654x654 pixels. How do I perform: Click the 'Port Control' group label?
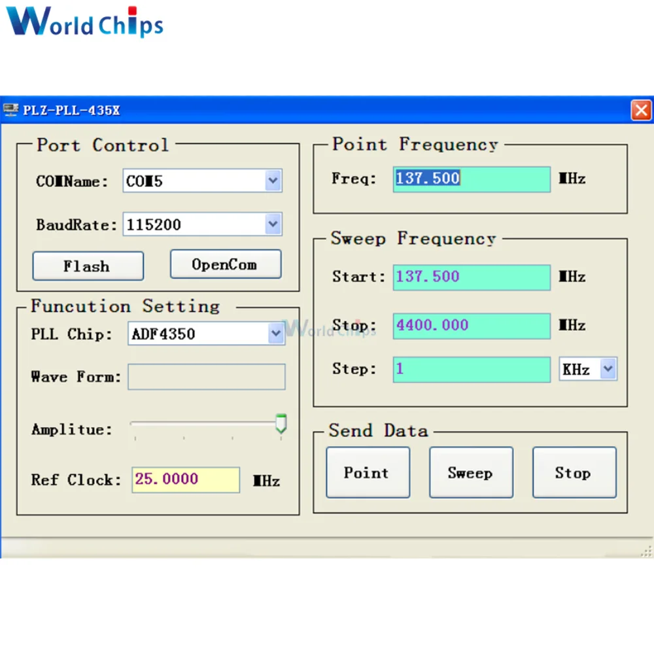tap(103, 145)
